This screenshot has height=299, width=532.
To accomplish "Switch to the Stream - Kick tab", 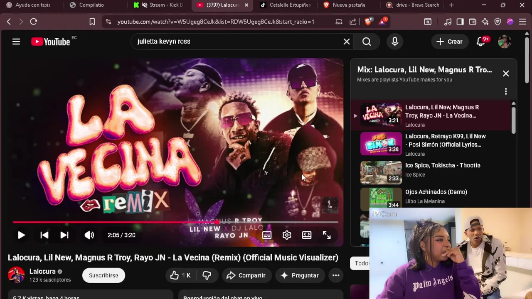I will 161,5.
